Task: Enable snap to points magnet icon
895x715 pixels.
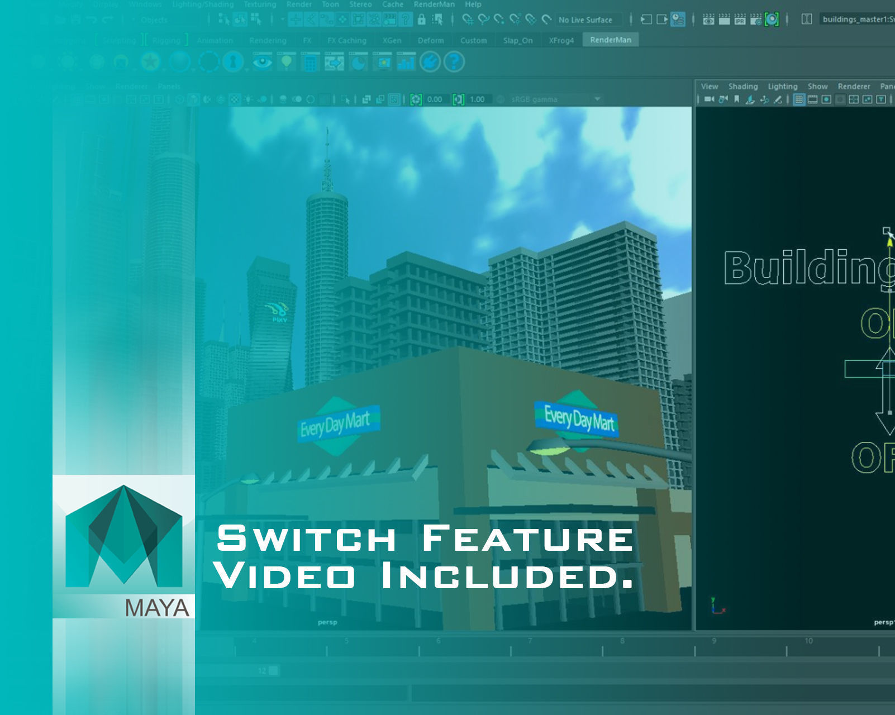Action: tap(499, 20)
